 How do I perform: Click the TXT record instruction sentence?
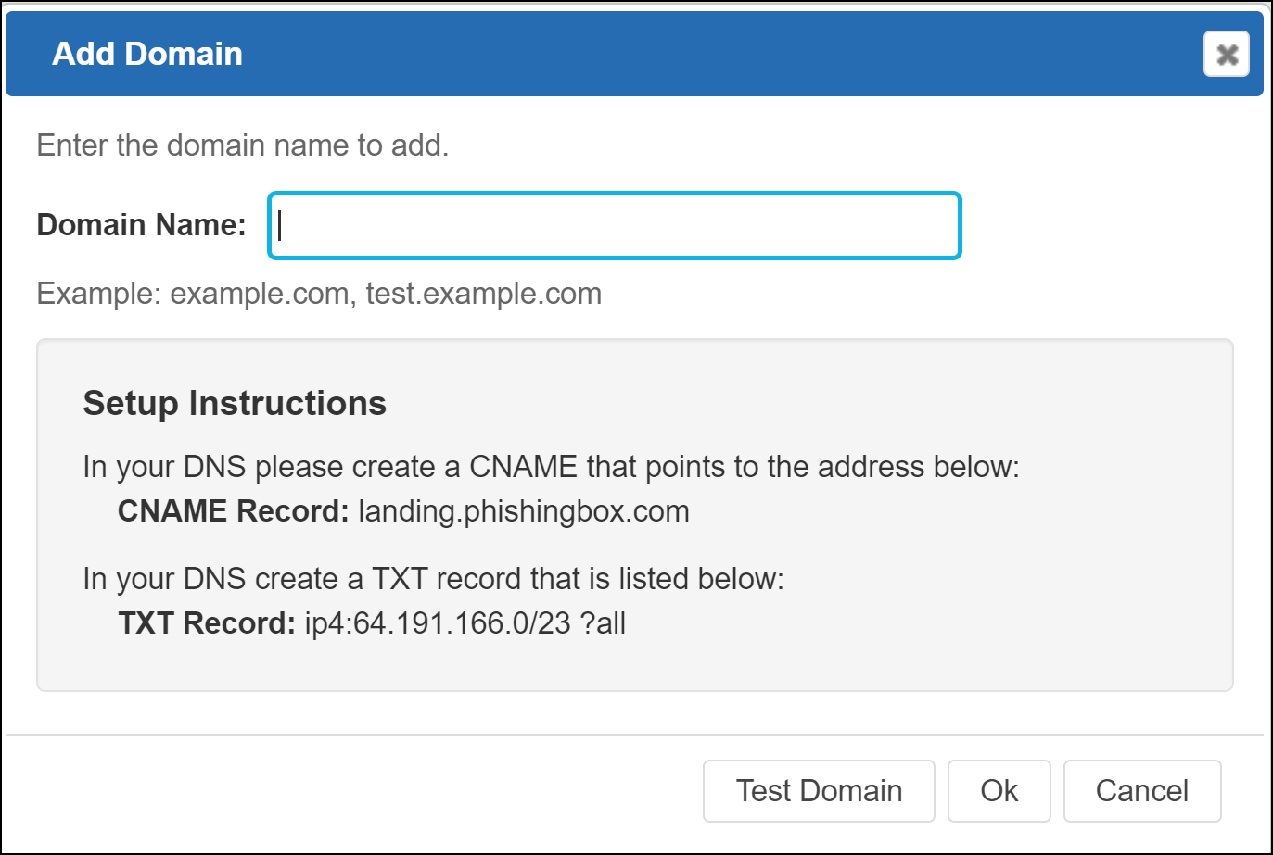(x=433, y=579)
